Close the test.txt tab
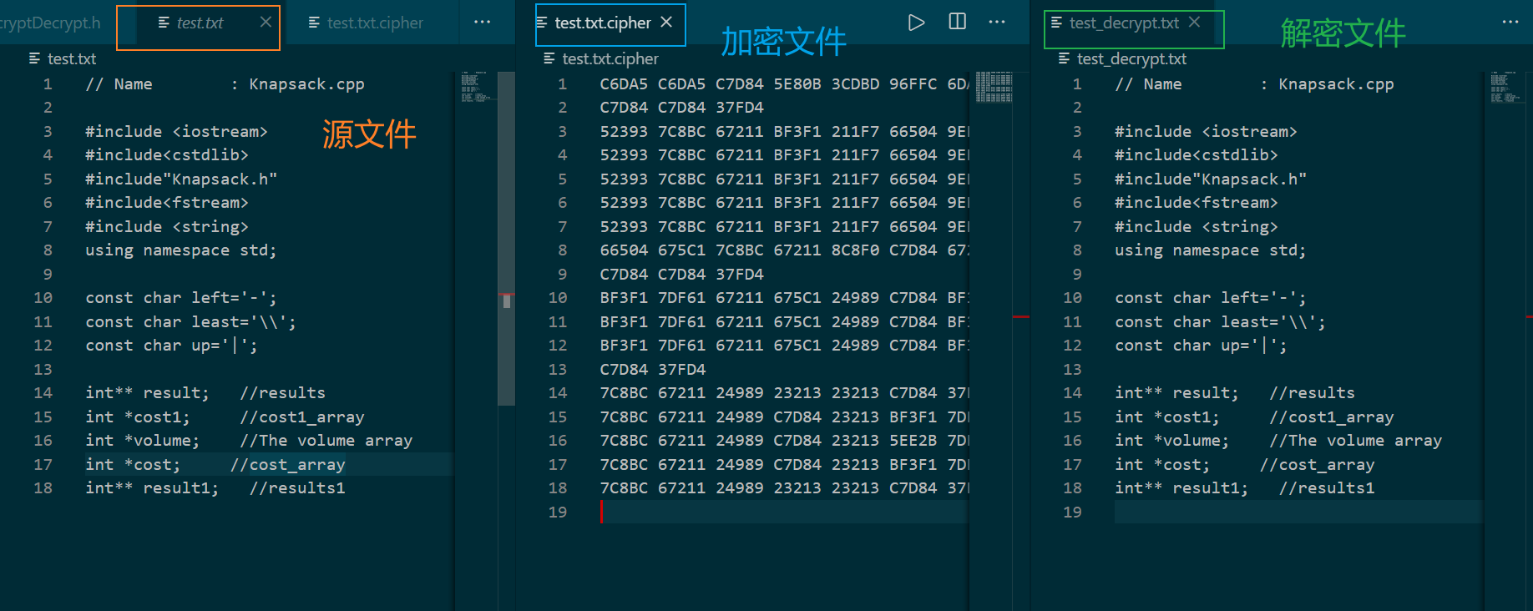Viewport: 1533px width, 611px height. click(266, 22)
